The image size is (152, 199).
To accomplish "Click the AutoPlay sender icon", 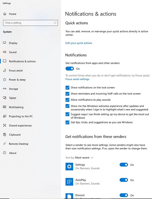I will point(69,182).
